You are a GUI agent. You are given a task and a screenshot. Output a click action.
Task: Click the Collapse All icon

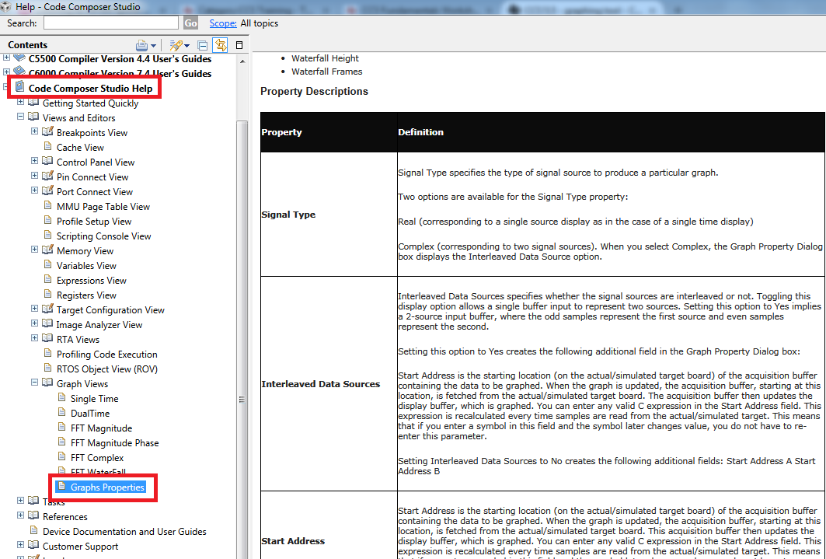point(202,45)
